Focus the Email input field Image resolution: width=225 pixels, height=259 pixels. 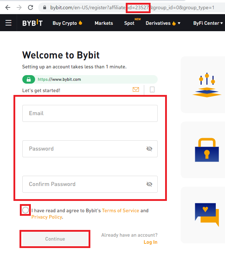pyautogui.click(x=90, y=113)
